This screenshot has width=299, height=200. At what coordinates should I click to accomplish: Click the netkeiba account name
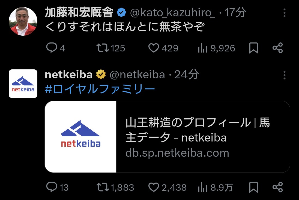68,75
